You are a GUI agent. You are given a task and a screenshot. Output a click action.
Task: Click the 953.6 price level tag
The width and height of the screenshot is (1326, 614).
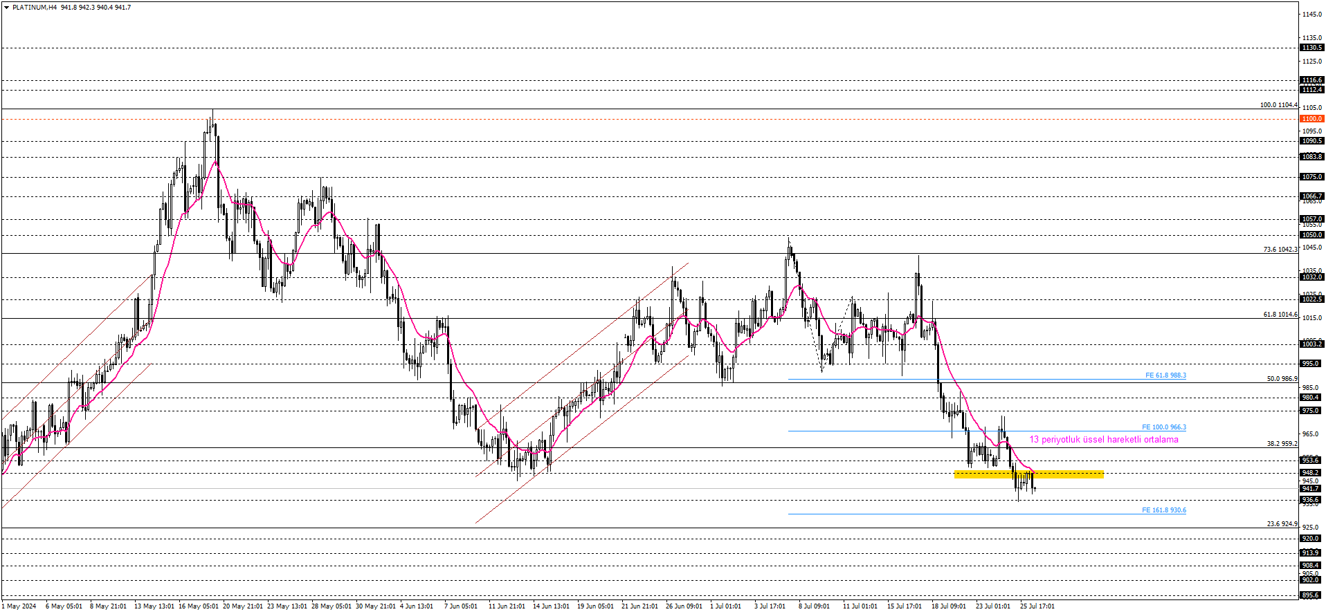[x=1311, y=461]
